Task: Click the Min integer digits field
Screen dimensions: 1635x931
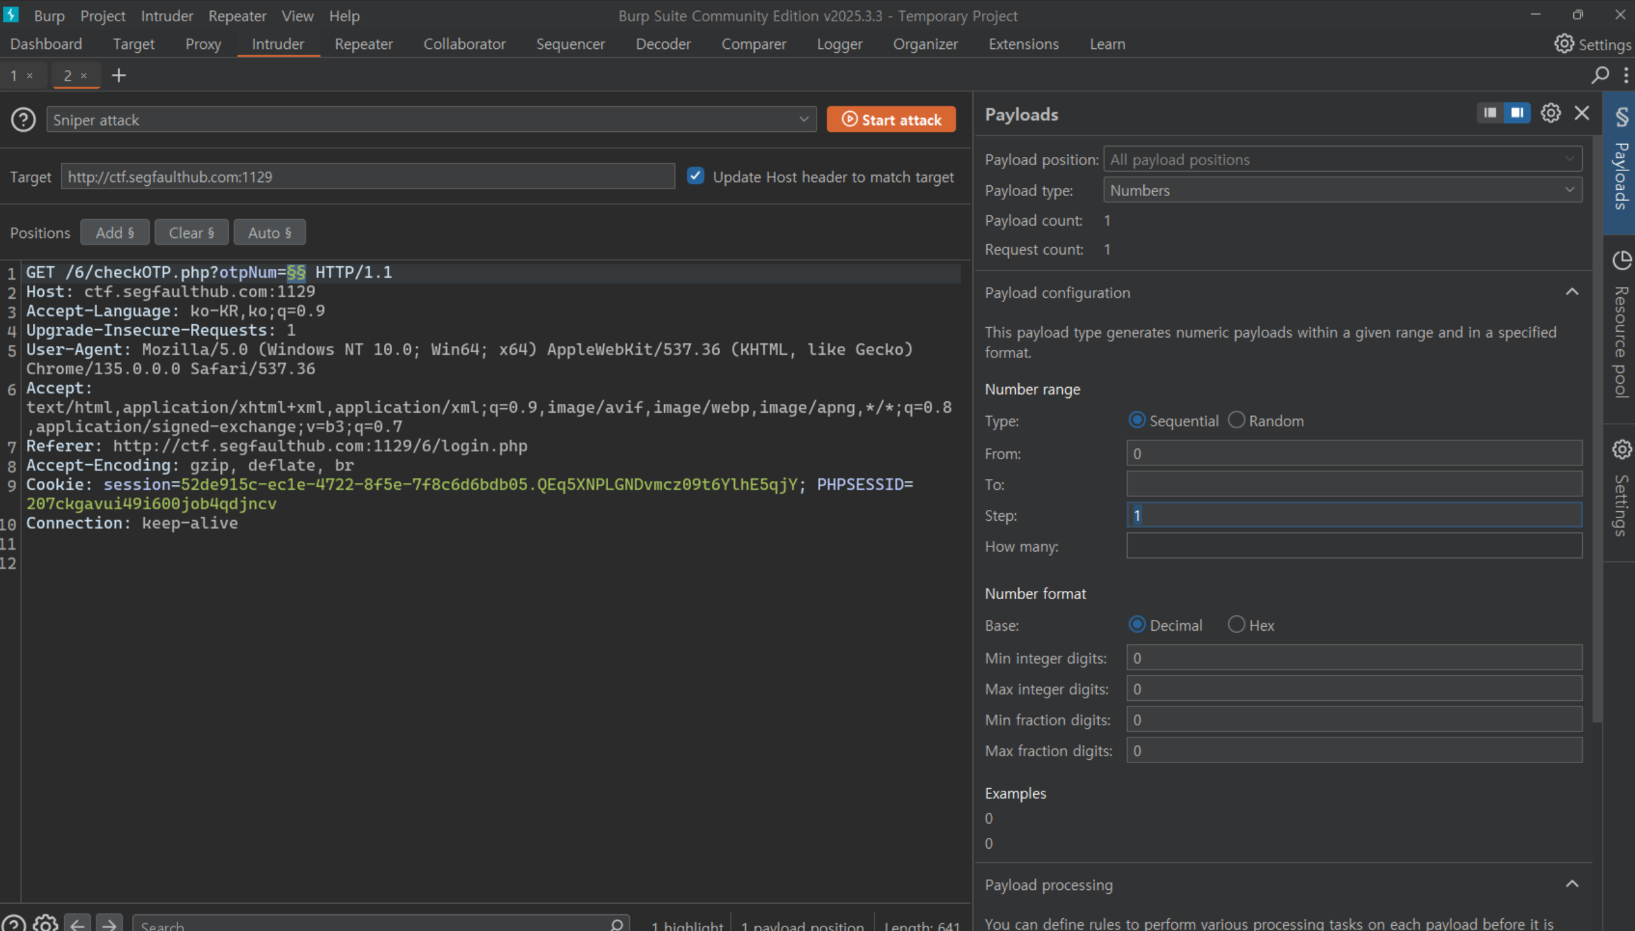Action: click(1354, 658)
